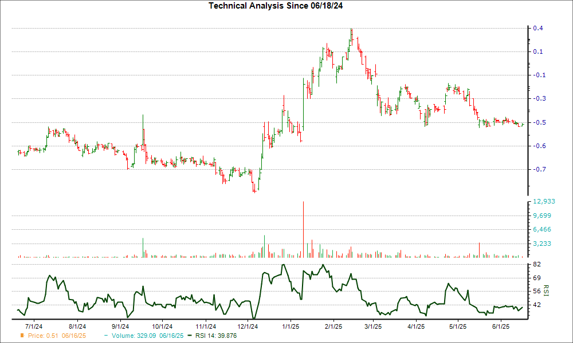573x343 pixels.
Task: Select the 11/1/24 date axis label
Action: (x=206, y=326)
